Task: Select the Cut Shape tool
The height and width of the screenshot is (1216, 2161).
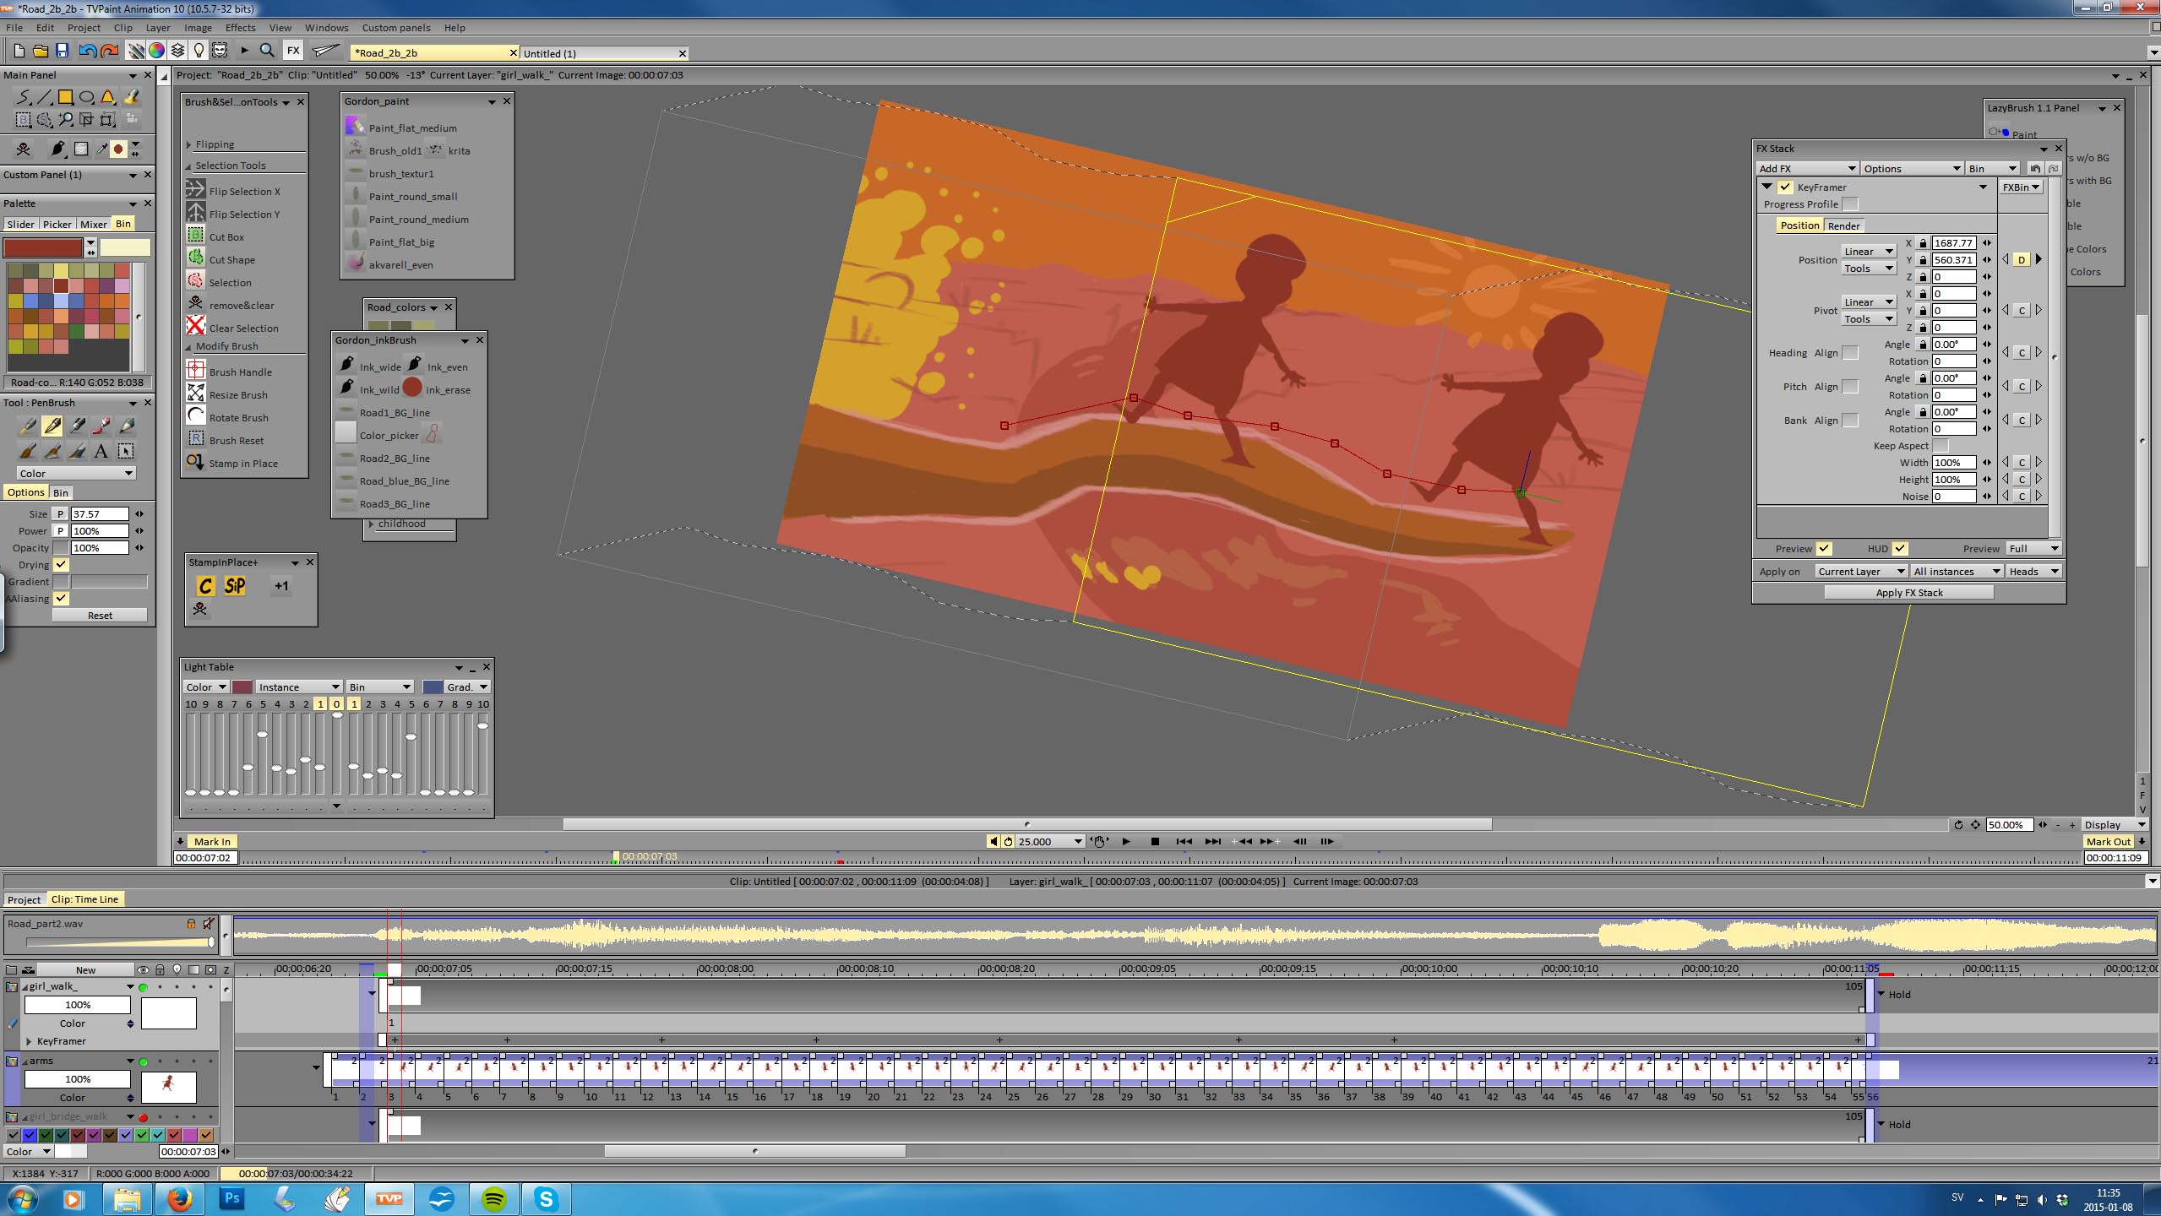Action: [231, 260]
